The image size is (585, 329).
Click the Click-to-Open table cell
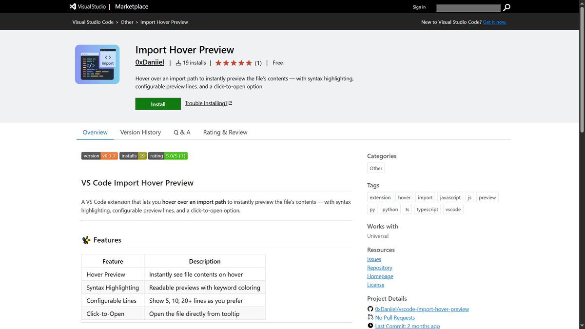click(x=113, y=314)
